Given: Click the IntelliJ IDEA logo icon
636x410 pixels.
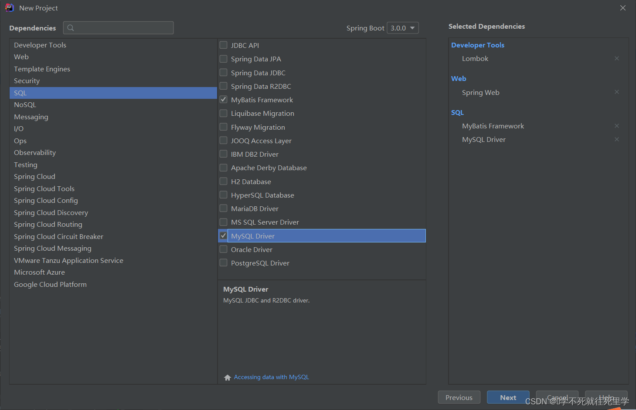Looking at the screenshot, I should coord(9,8).
